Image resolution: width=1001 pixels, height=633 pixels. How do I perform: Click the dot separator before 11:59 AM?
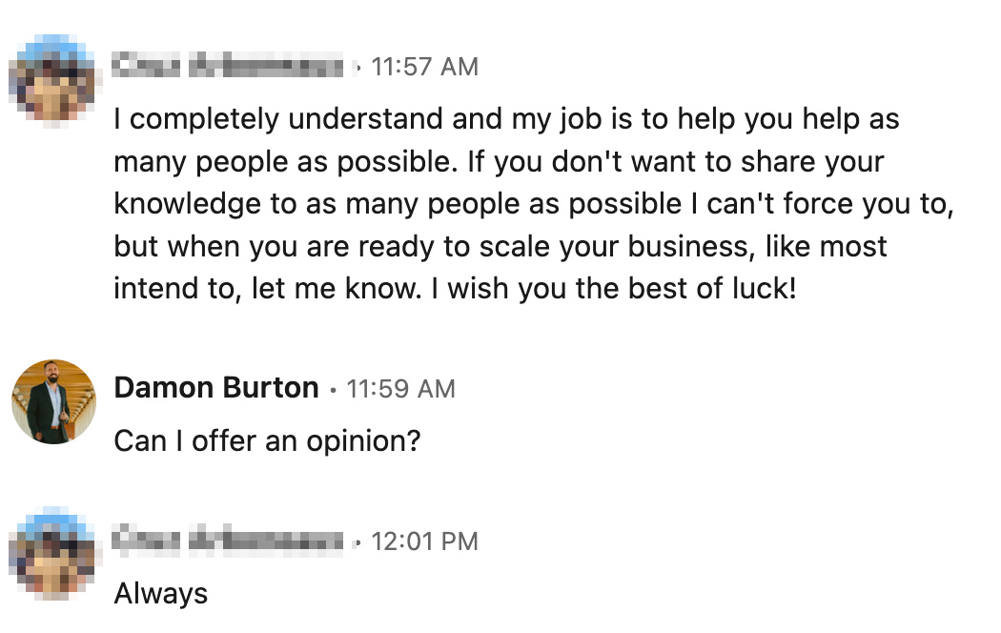(x=333, y=389)
